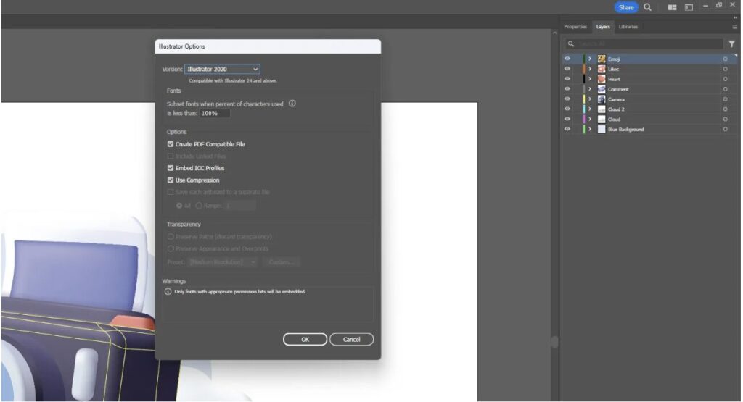Viewport: 743px width, 402px height.
Task: Click the target circle for Camera layer
Action: (x=725, y=99)
